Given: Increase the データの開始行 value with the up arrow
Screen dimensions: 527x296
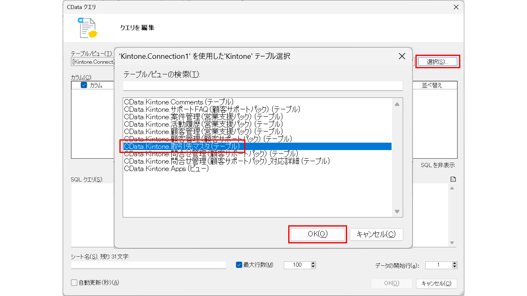Looking at the screenshot, I should point(455,263).
